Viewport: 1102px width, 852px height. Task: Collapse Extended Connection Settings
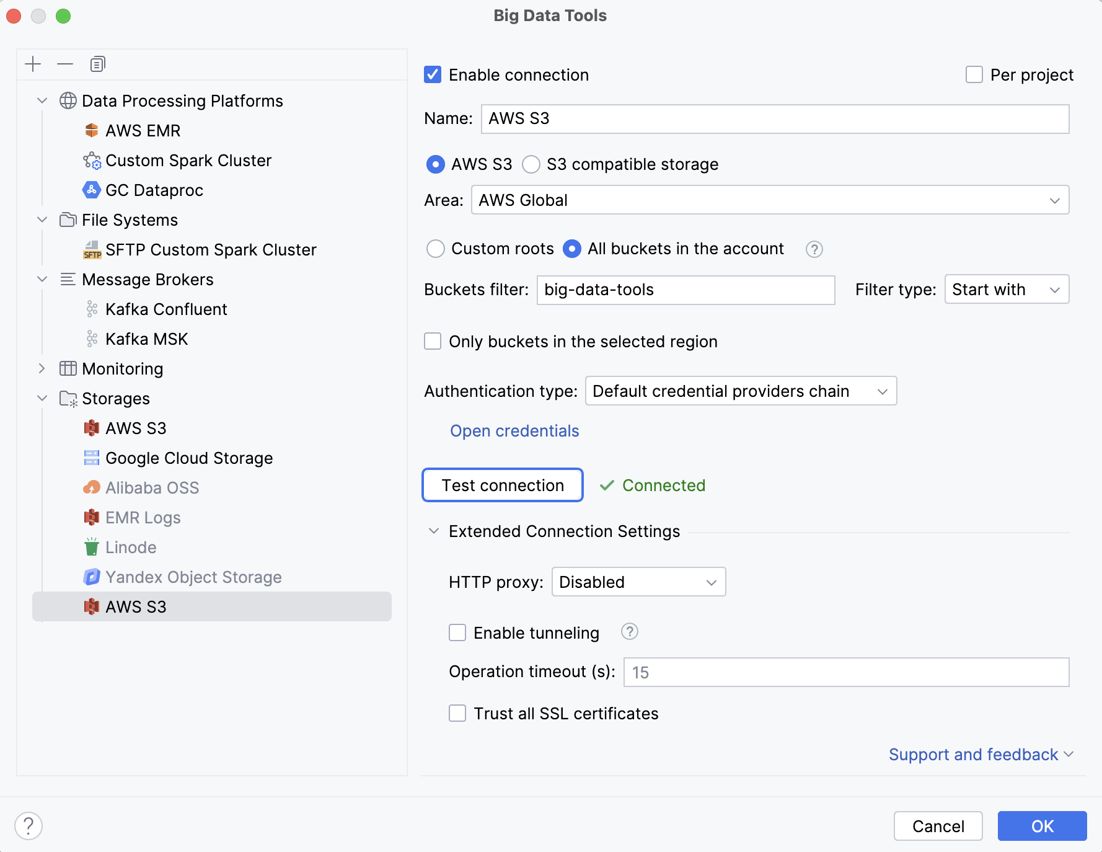[x=434, y=531]
